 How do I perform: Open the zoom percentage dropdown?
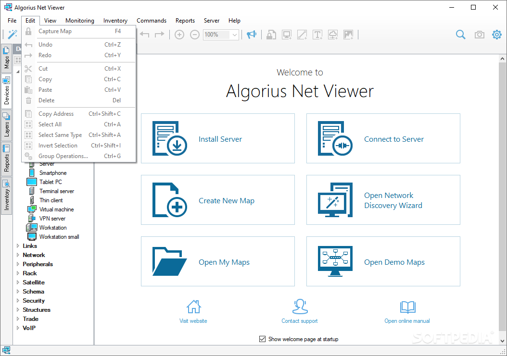point(234,35)
